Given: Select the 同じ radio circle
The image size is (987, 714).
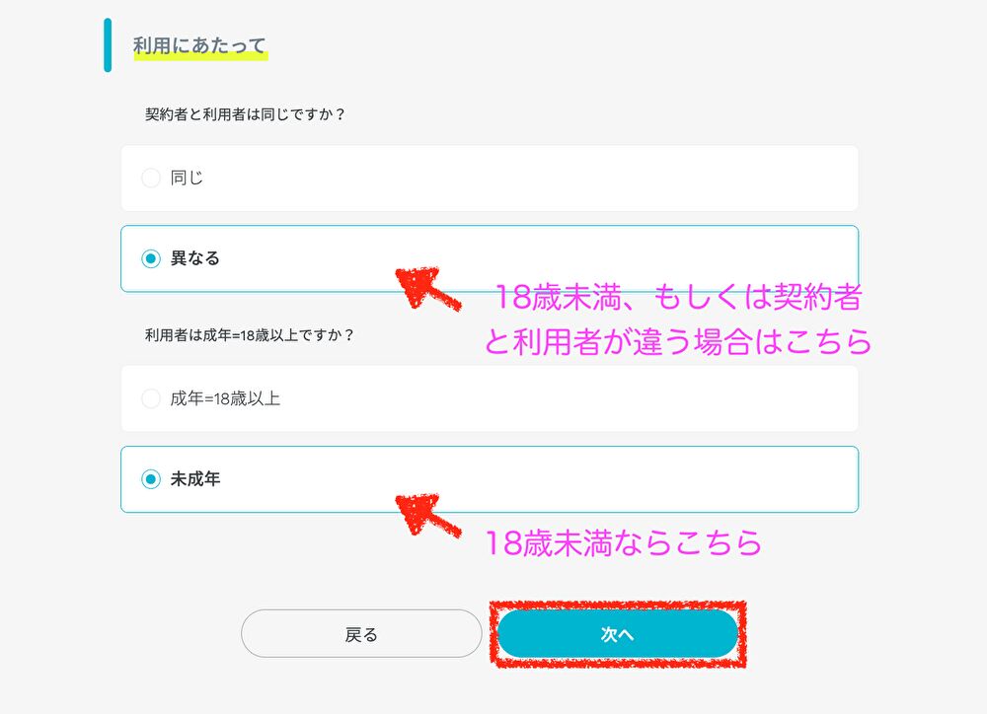Looking at the screenshot, I should tap(150, 178).
